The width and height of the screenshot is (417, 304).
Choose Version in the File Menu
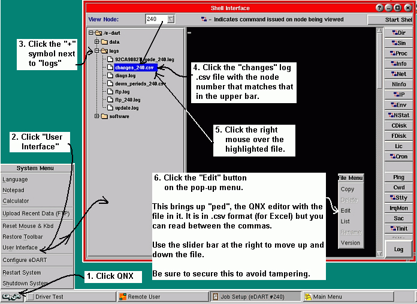(350, 243)
